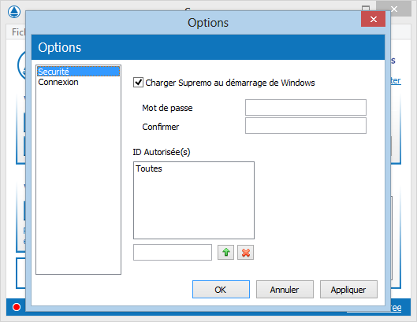Click the OK button
The height and width of the screenshot is (322, 417).
[221, 289]
